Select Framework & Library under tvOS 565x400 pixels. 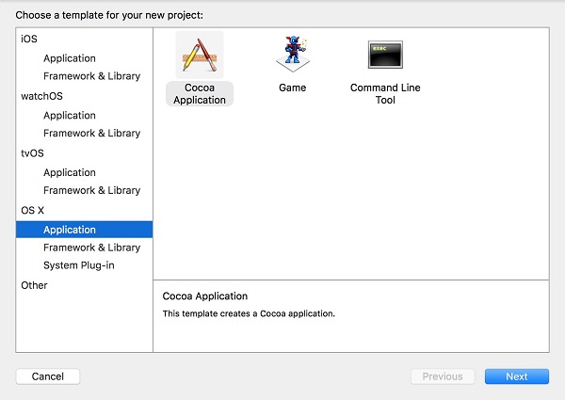pos(92,190)
